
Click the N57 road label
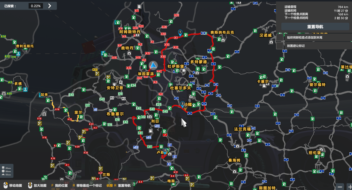95,70
